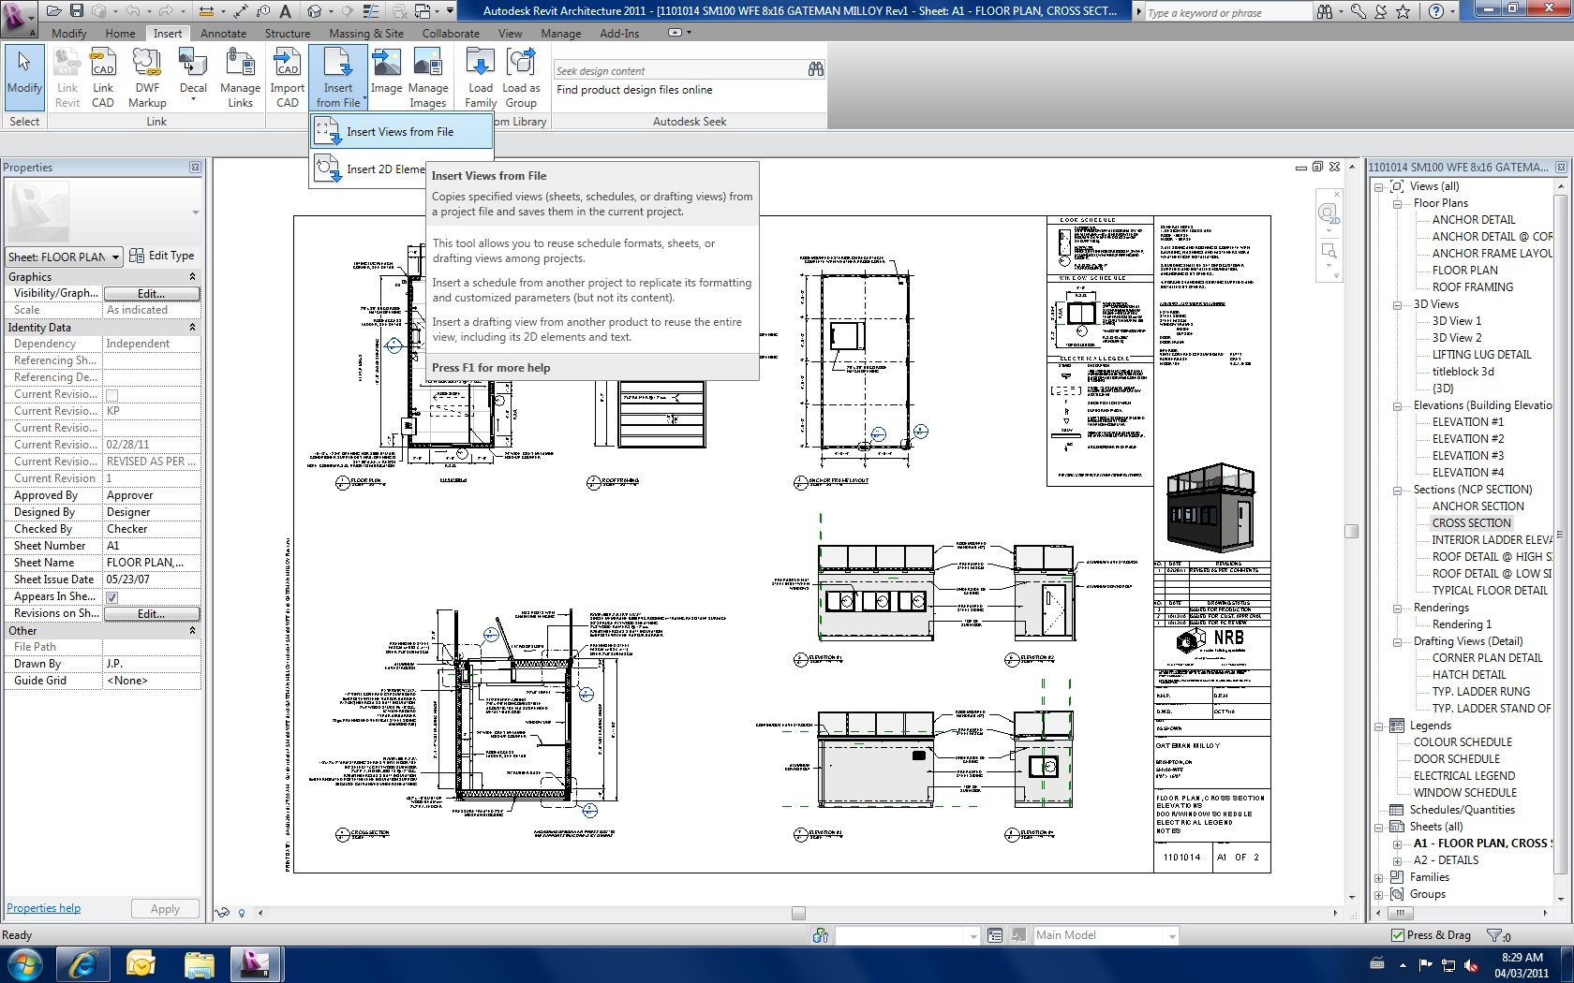This screenshot has width=1574, height=983.
Task: Choose Insert Views from File menu item
Action: click(x=400, y=132)
